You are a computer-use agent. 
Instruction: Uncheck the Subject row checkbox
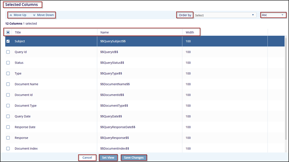click(8, 41)
